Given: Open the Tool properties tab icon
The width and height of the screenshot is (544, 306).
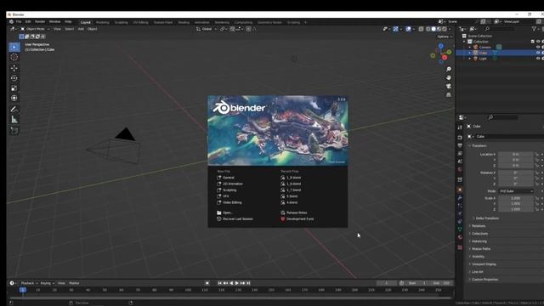Looking at the screenshot, I should click(x=460, y=127).
